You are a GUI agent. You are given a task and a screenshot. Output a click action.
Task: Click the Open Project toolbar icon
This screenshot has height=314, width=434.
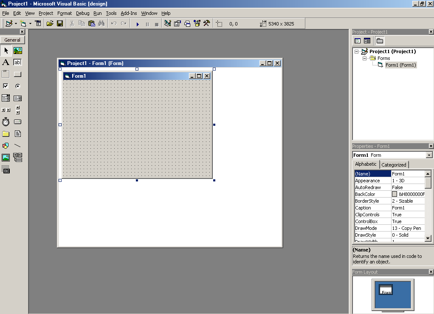(50, 24)
